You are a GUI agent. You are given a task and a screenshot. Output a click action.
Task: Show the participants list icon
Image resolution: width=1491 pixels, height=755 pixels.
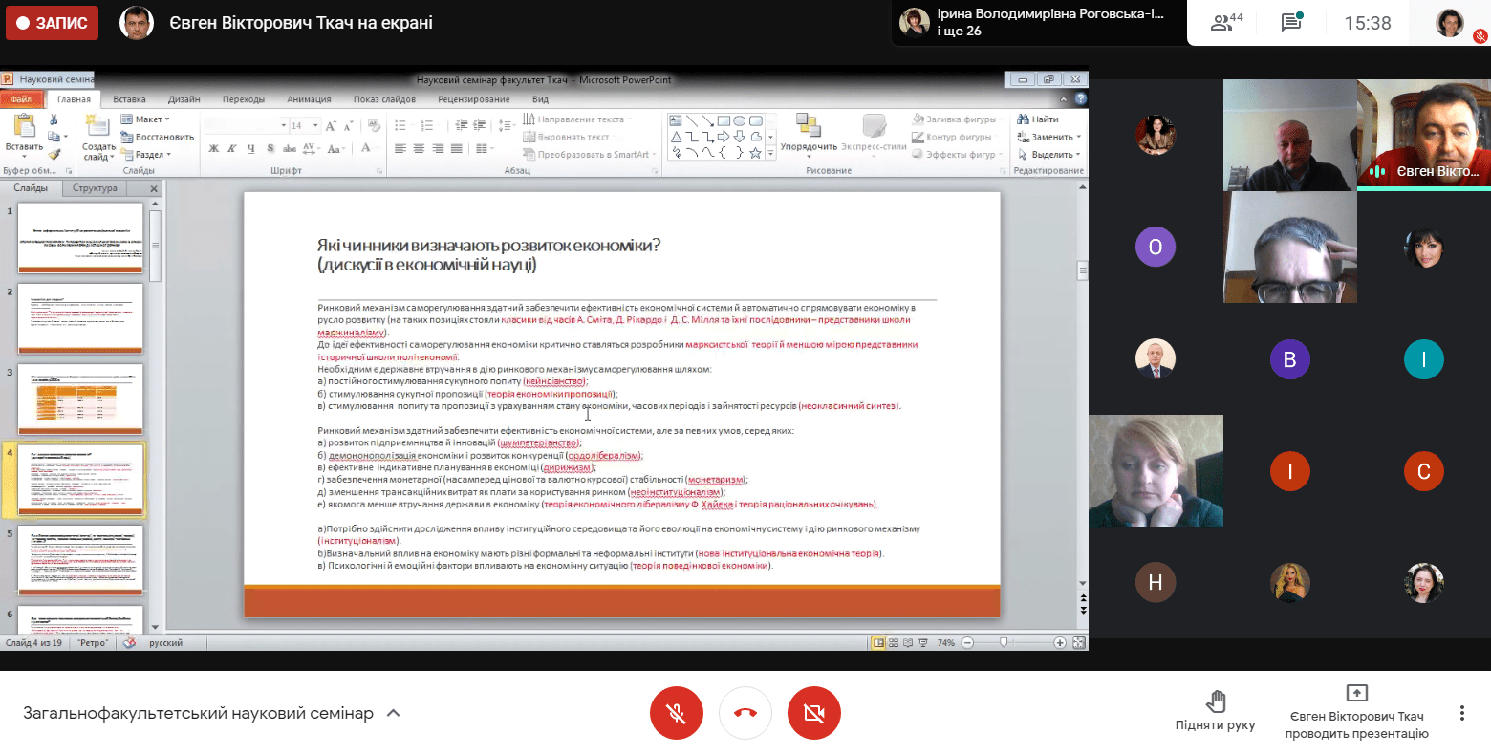point(1226,23)
